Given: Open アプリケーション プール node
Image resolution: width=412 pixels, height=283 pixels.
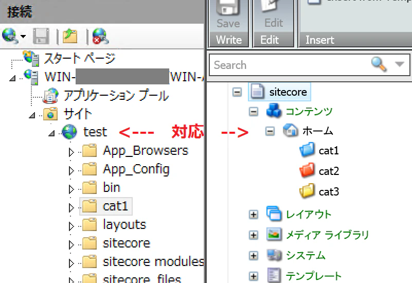Looking at the screenshot, I should [x=116, y=96].
